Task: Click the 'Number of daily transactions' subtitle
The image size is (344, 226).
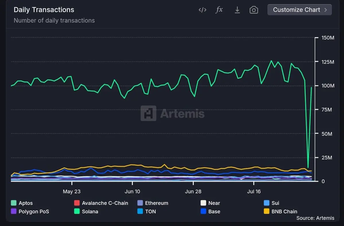Action: (x=54, y=21)
